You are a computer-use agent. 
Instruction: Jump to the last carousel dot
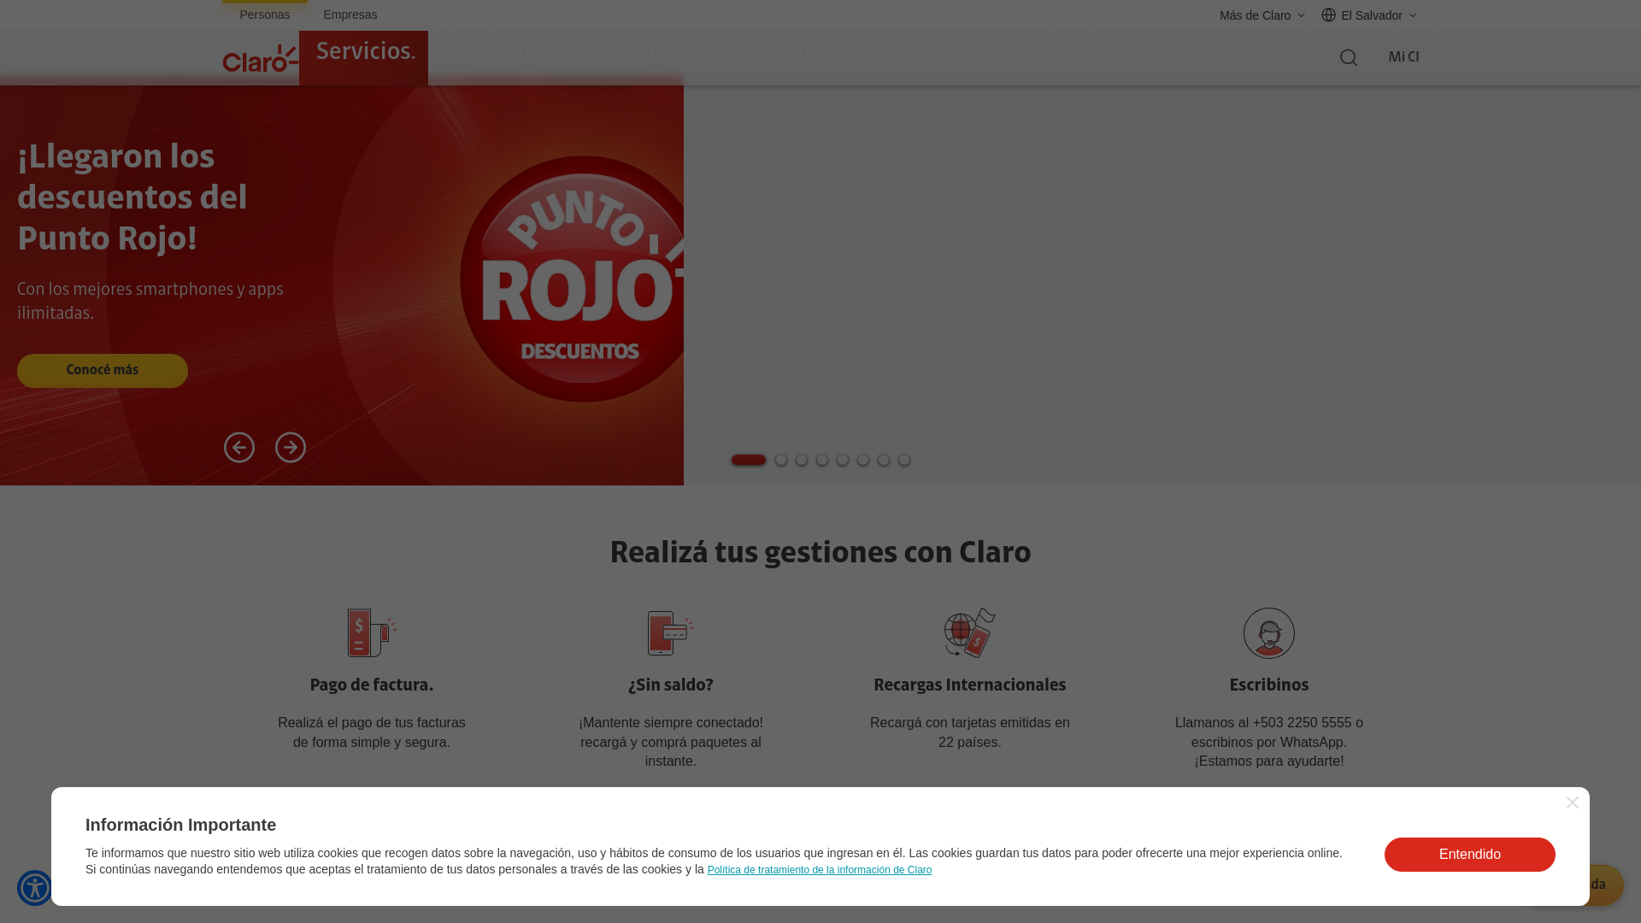tap(904, 460)
